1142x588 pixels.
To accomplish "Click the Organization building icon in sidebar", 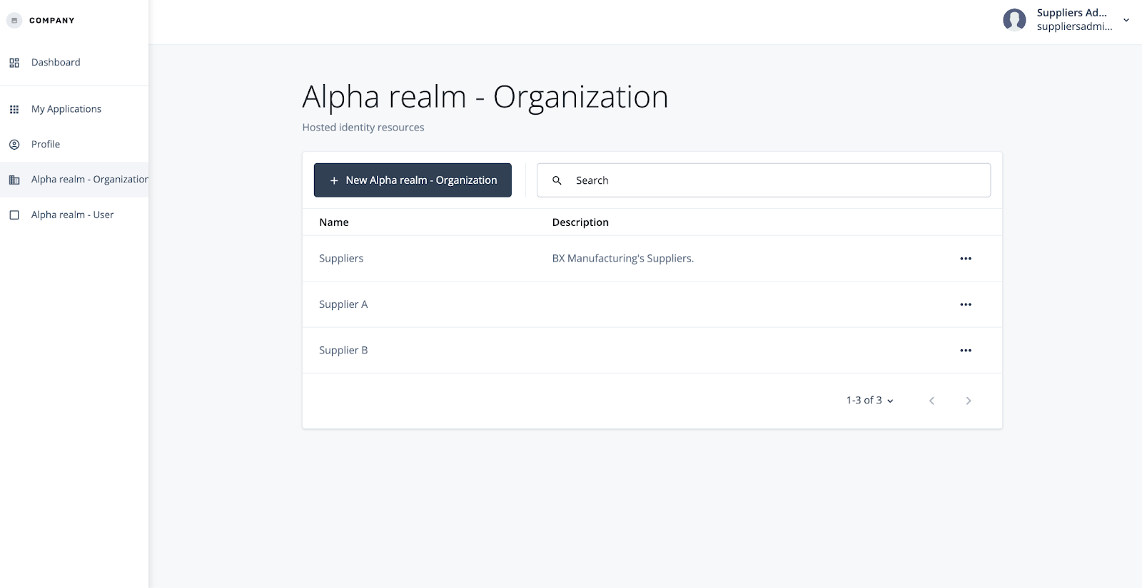I will click(14, 180).
